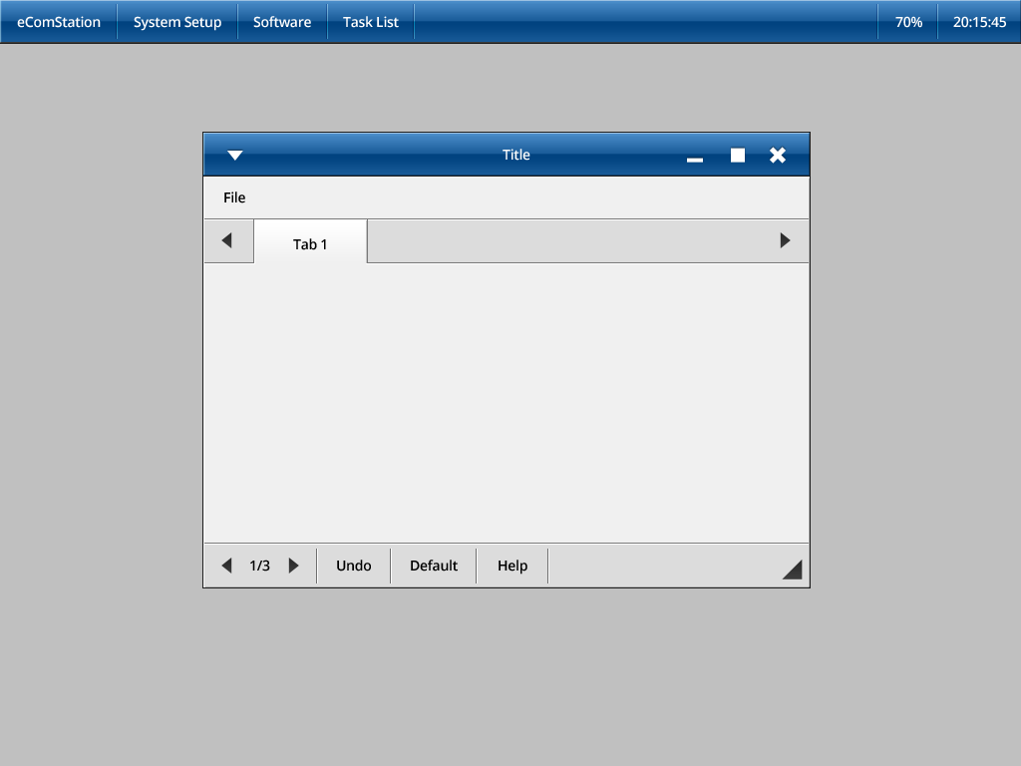This screenshot has height=766, width=1021.
Task: Click the resize grip in window corner
Action: [x=793, y=570]
